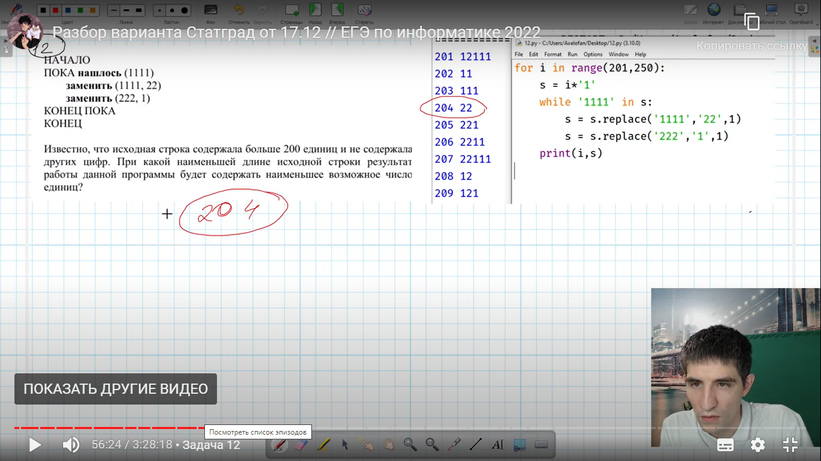Select the eraser tool in stylus palette
The width and height of the screenshot is (821, 461).
pos(301,445)
